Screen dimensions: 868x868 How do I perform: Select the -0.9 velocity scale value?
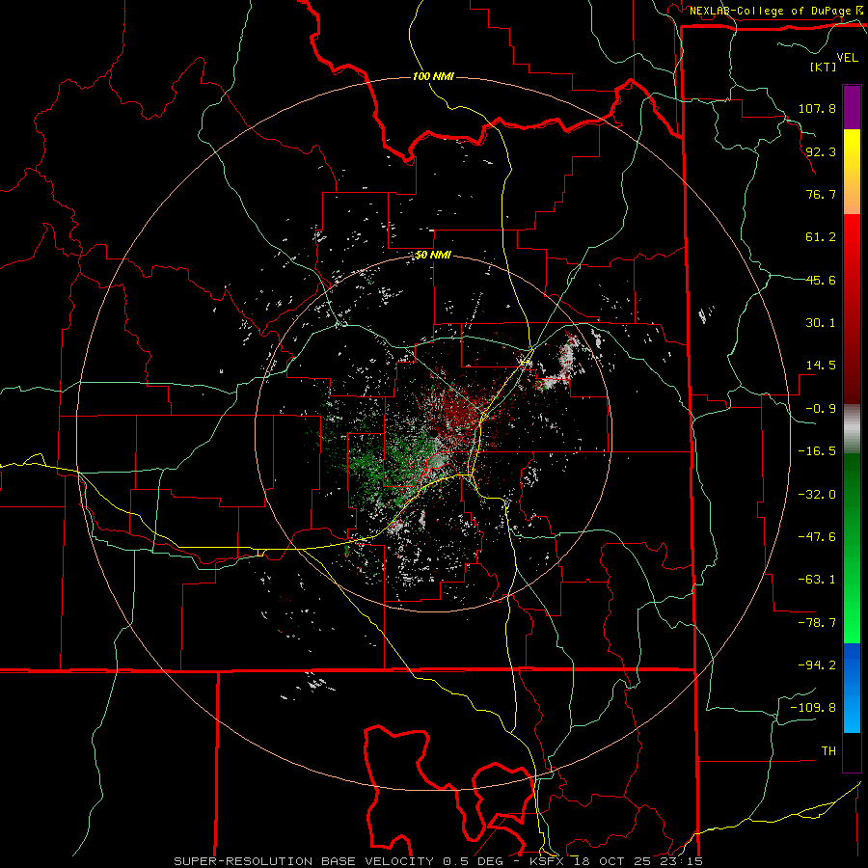[x=821, y=409]
